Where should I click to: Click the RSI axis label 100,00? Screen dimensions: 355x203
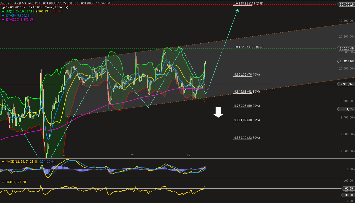coord(348,181)
